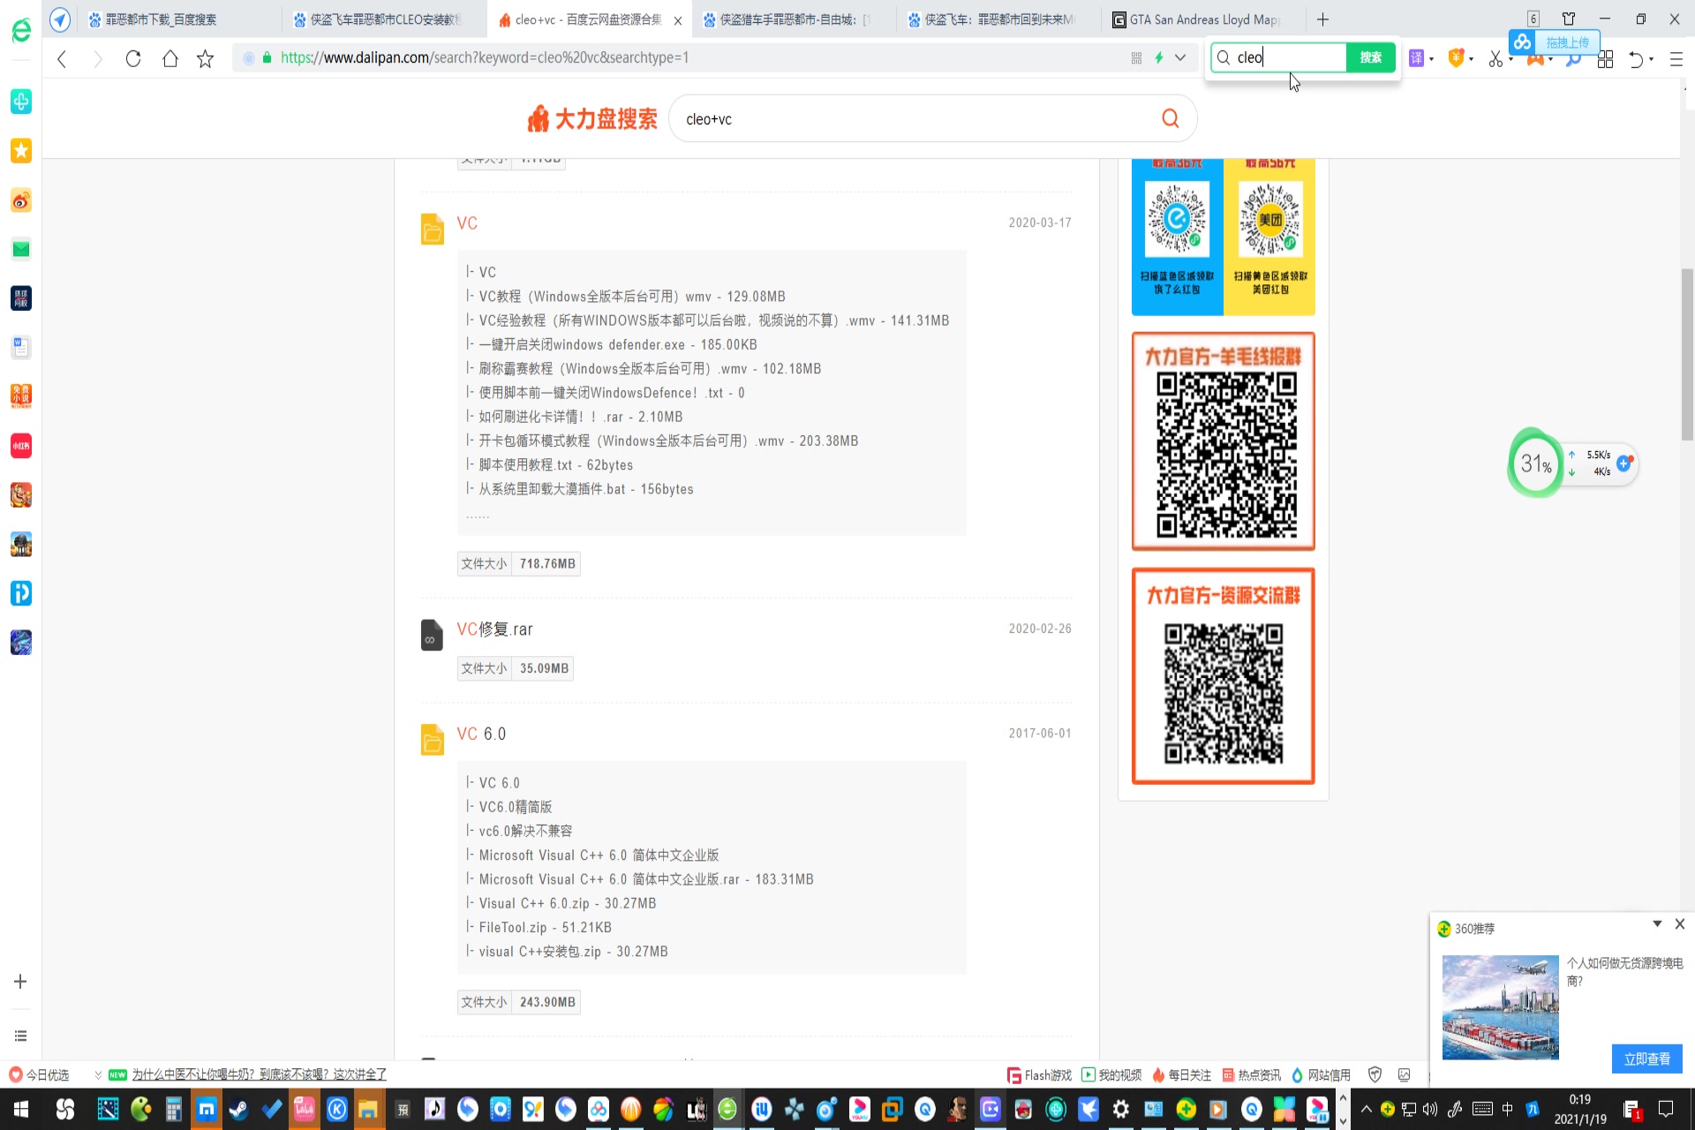
Task: Click the yellow star favorites sidebar icon
Action: (x=21, y=151)
